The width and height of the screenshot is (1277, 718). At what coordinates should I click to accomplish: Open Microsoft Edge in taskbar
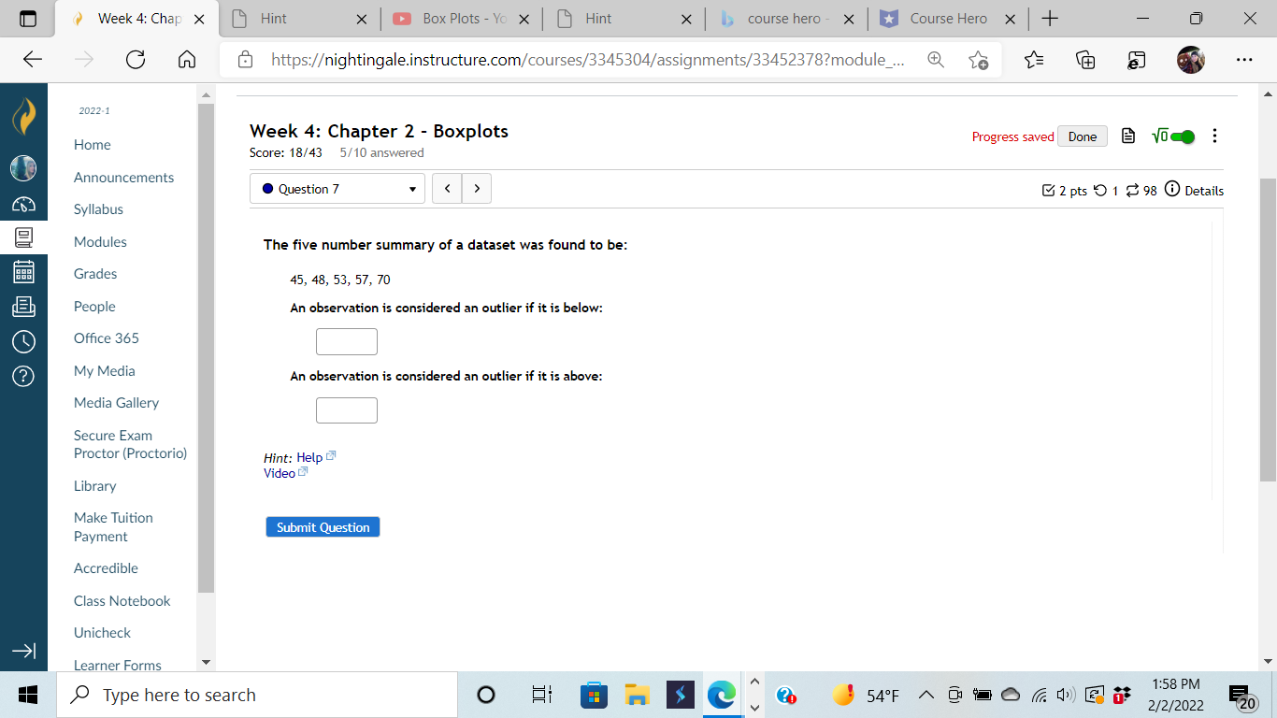[x=722, y=695]
